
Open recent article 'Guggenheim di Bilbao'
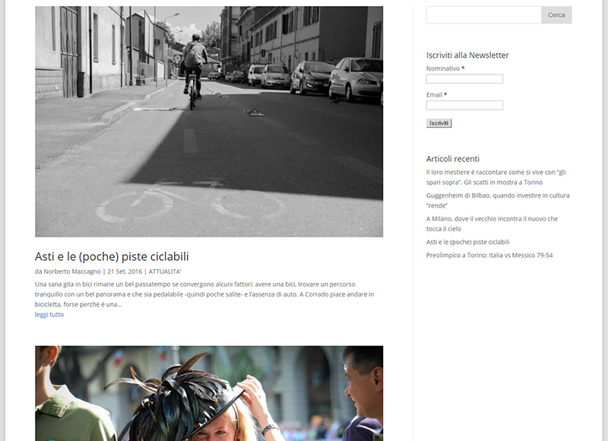pos(498,200)
